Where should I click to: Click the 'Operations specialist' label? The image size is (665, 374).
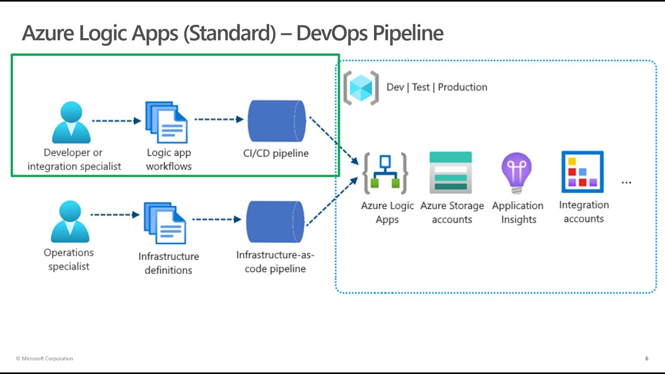[69, 259]
